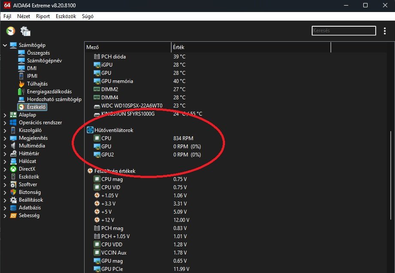This screenshot has height=273, width=395.
Task: Open the report wizard toolbar icon
Action: pos(25,31)
